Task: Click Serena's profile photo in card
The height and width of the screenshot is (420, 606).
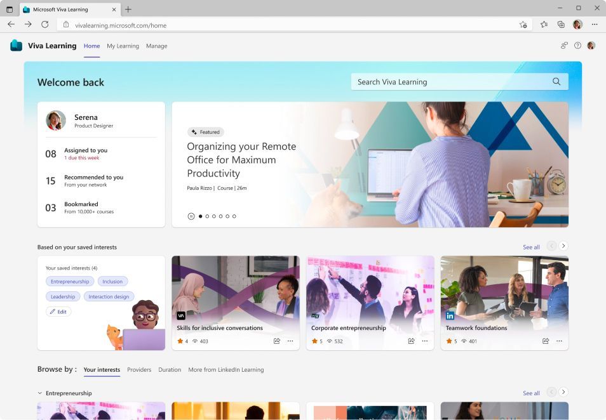Action: tap(56, 120)
